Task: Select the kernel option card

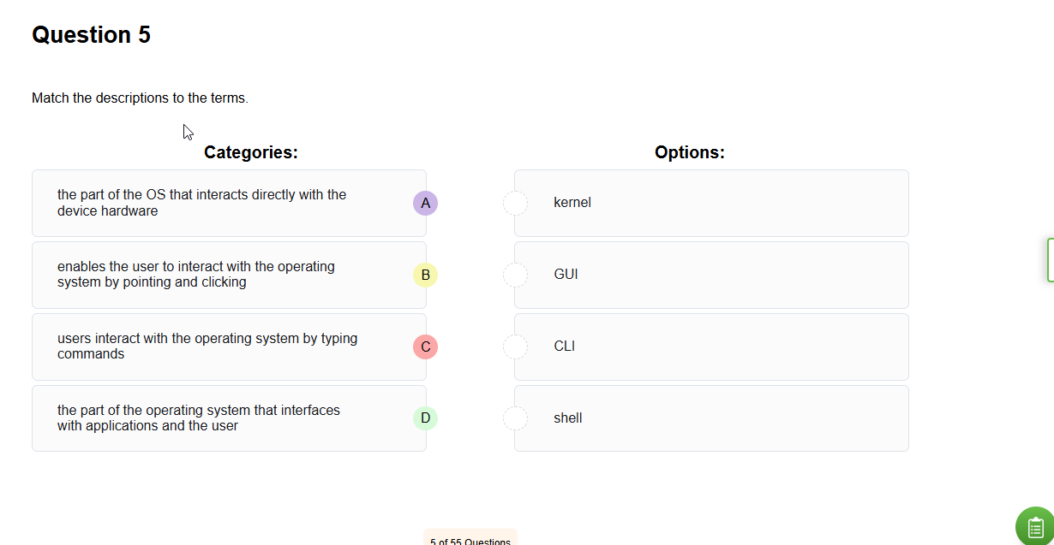Action: 711,203
